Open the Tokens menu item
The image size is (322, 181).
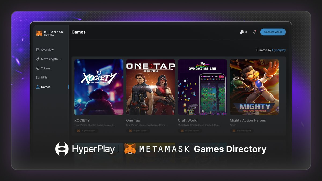(x=46, y=68)
